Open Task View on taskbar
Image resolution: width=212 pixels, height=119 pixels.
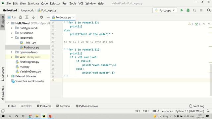pos(23,116)
